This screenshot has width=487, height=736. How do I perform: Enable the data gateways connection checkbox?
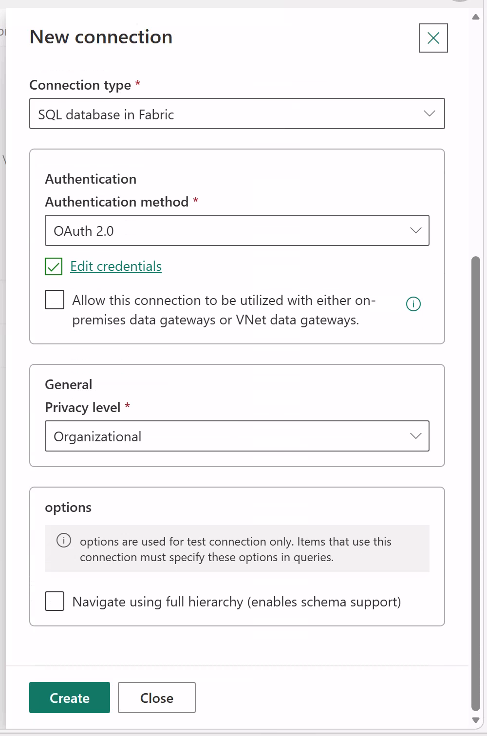[55, 300]
